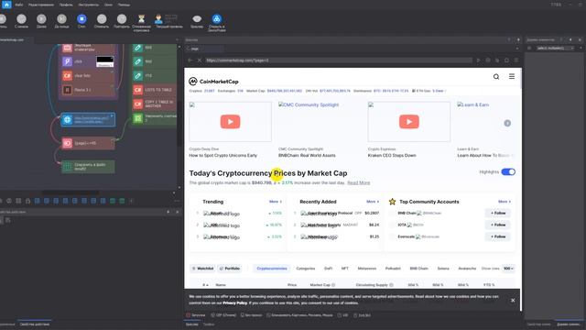Select the {page}++ counter action block
586x330 pixels.
pos(88,143)
